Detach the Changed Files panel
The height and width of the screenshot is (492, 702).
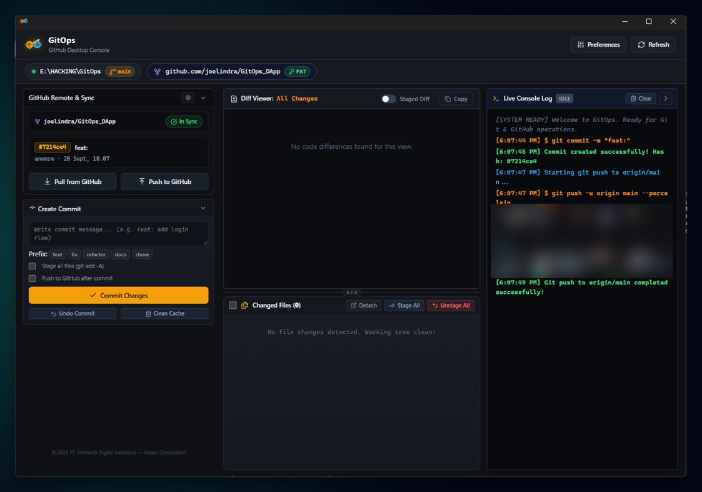(x=363, y=305)
